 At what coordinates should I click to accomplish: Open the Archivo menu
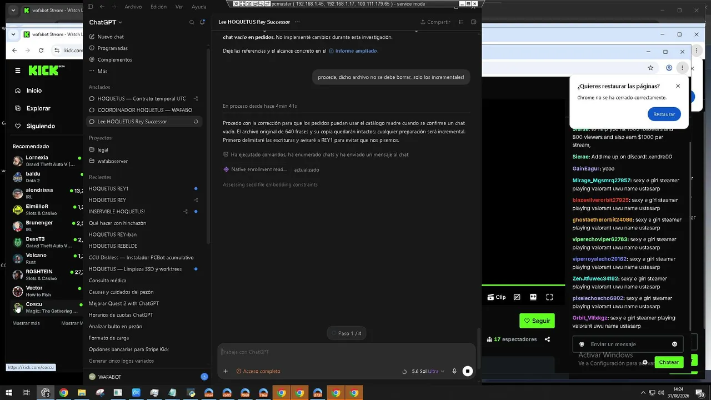(x=133, y=7)
